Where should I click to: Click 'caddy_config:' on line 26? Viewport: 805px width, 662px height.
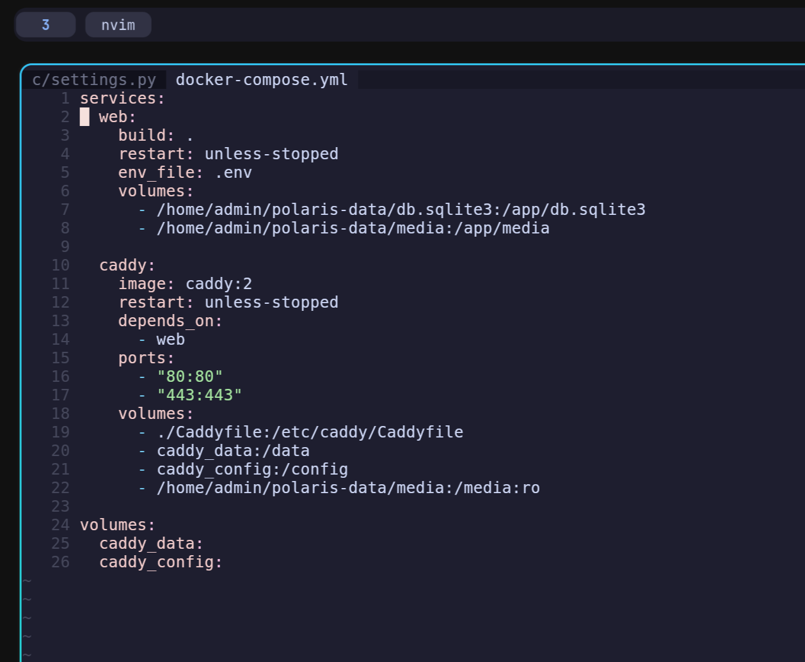(161, 562)
